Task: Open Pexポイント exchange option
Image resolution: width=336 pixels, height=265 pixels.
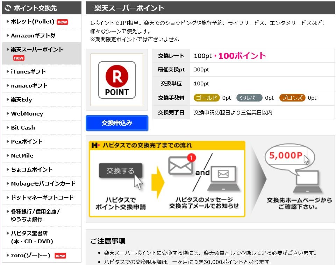Action: coord(27,142)
